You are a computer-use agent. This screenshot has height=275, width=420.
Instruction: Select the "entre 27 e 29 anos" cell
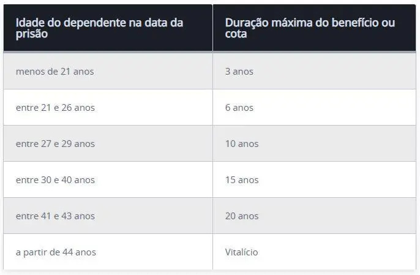click(55, 144)
